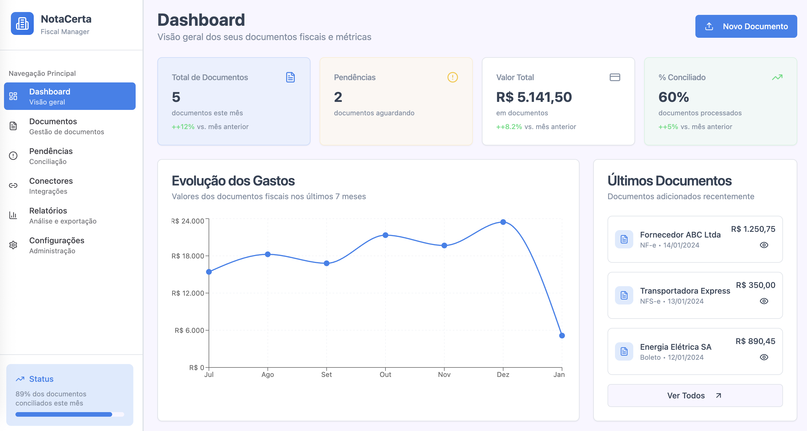Click the warning icon on Pendências card

(x=452, y=77)
